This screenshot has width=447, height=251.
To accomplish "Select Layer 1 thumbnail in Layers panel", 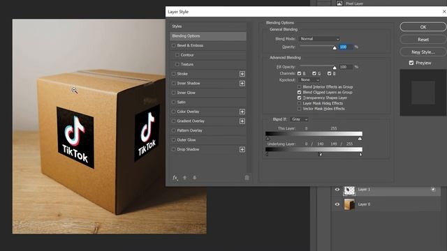I will coord(349,190).
